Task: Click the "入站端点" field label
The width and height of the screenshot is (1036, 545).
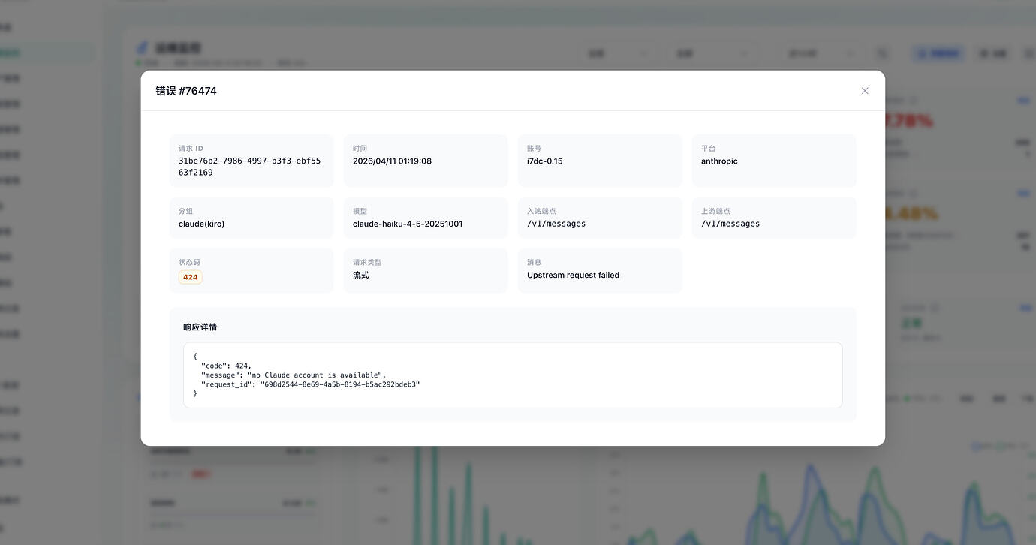Action: 541,212
